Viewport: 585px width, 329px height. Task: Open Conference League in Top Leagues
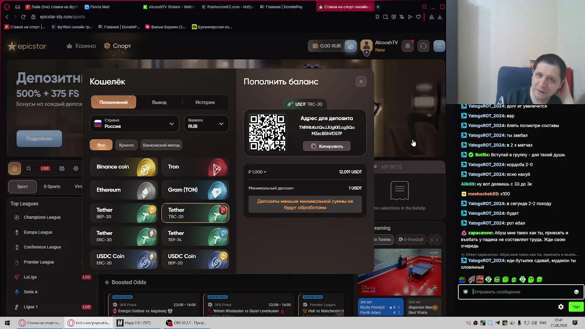coord(42,247)
